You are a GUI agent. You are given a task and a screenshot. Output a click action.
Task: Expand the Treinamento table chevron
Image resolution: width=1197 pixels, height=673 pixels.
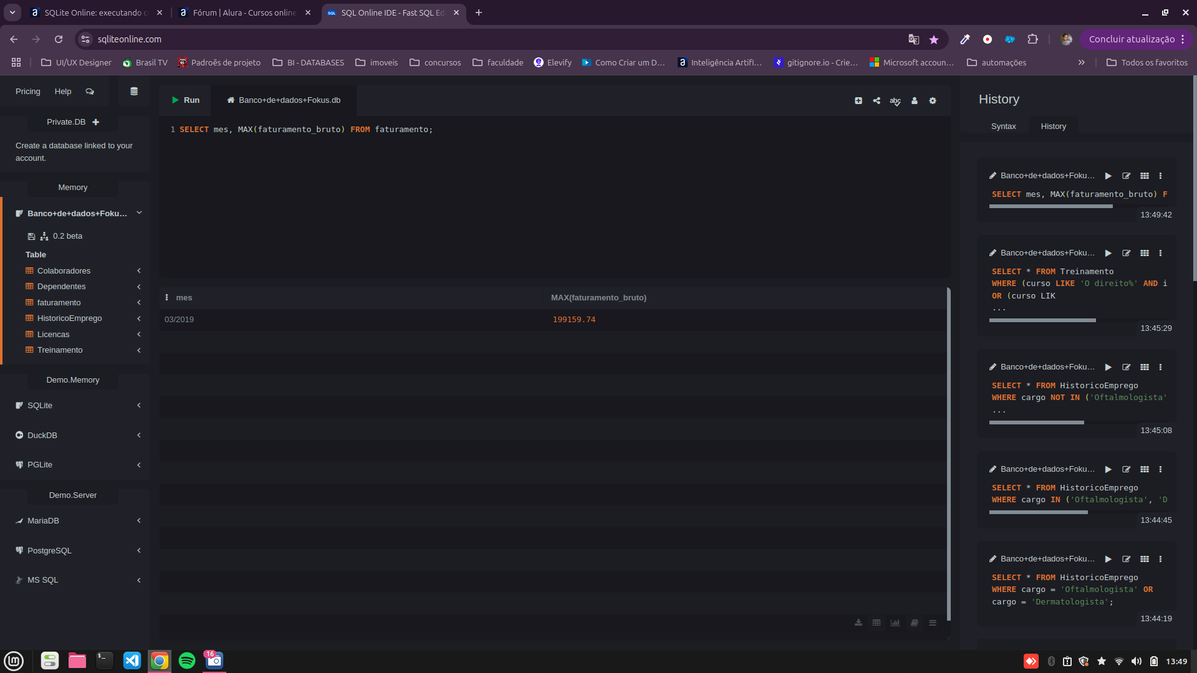139,350
